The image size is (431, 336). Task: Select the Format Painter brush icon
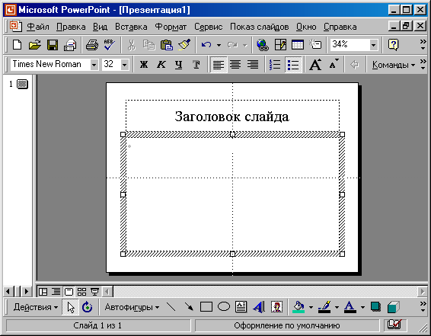(184, 45)
